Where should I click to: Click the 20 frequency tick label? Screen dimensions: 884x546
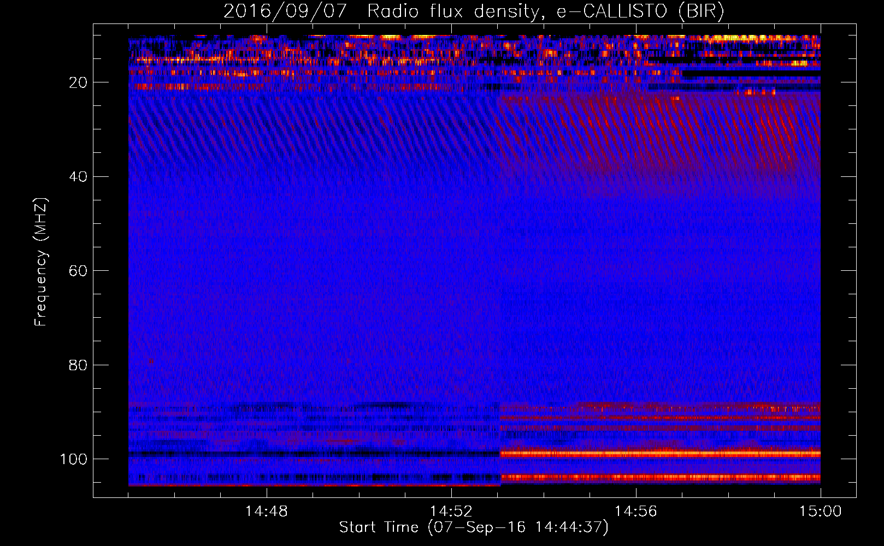78,82
